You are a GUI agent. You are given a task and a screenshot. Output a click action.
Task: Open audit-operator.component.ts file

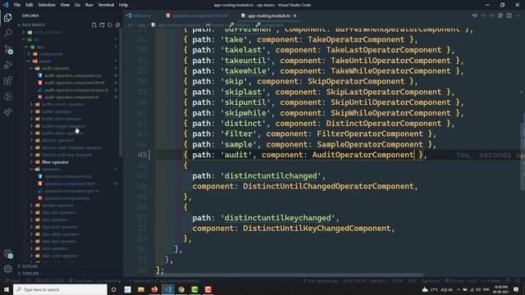71,97
